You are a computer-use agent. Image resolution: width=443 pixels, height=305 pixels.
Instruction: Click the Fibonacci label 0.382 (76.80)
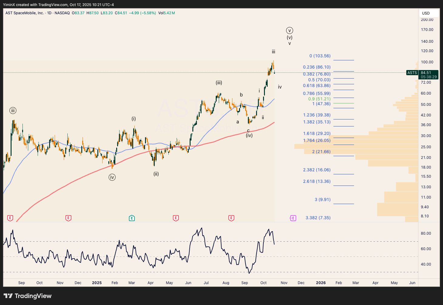point(317,74)
